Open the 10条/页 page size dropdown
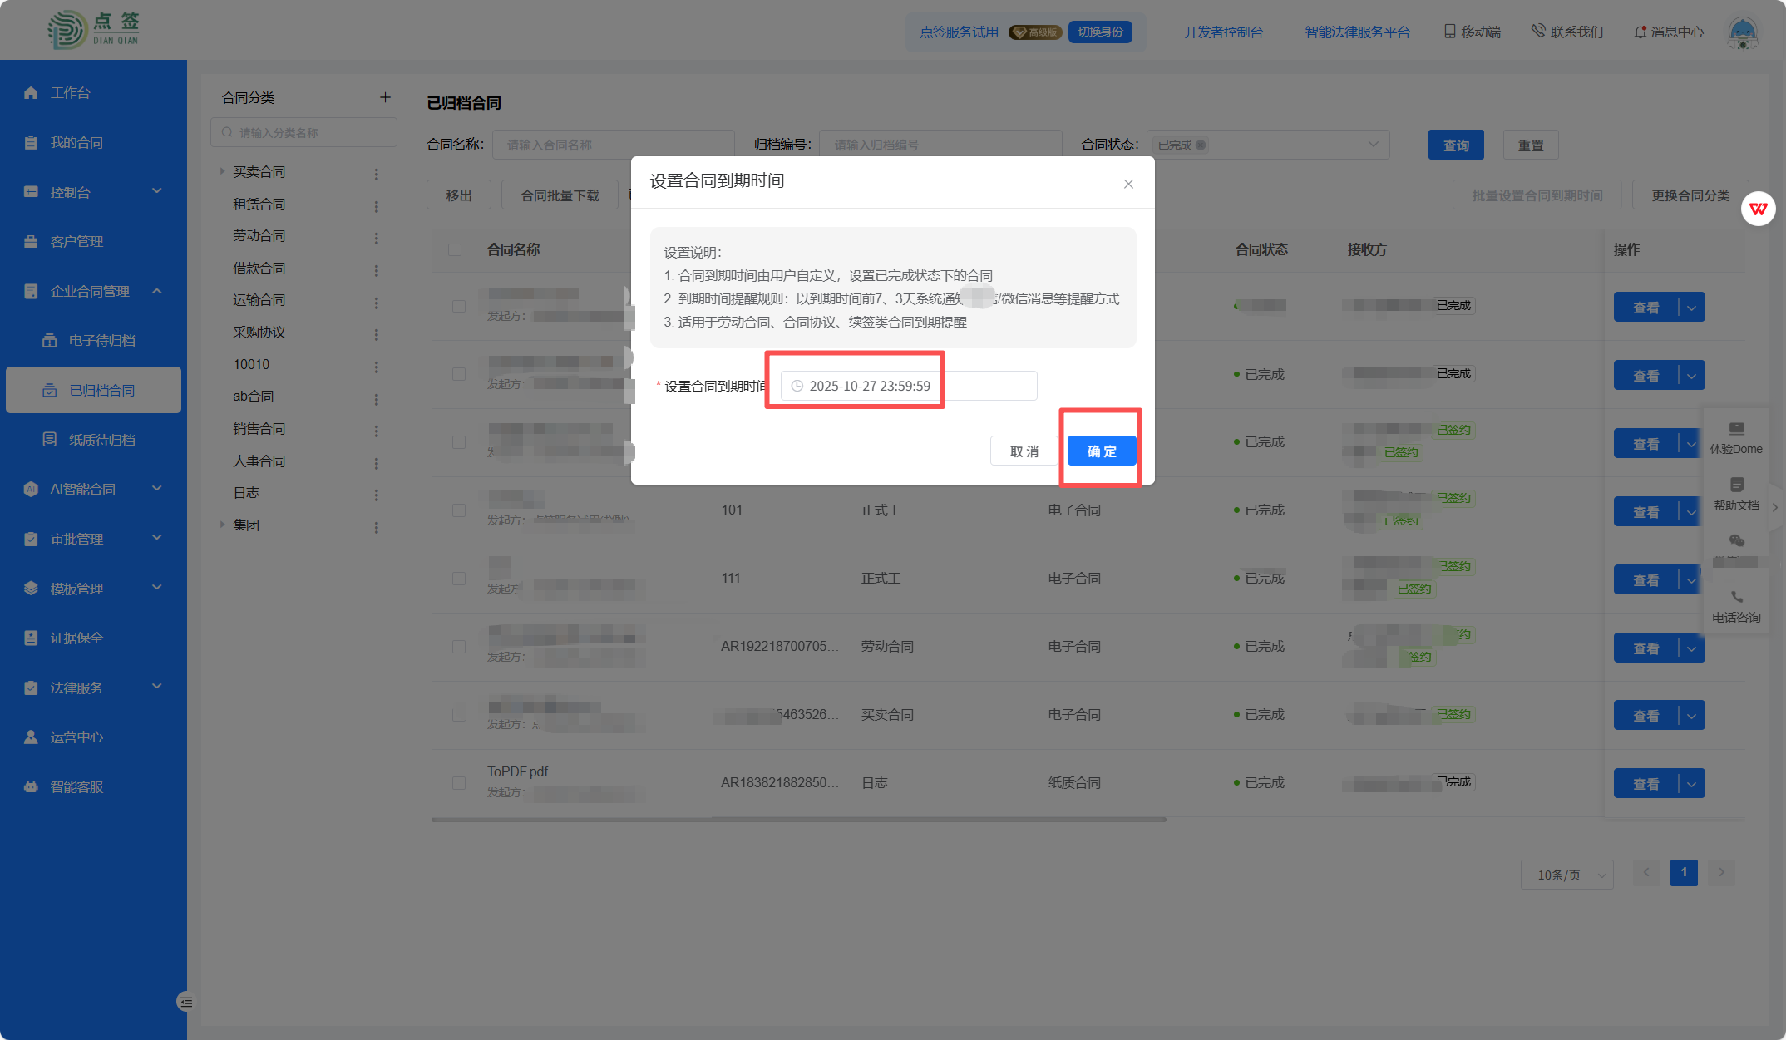The width and height of the screenshot is (1786, 1040). (1566, 874)
